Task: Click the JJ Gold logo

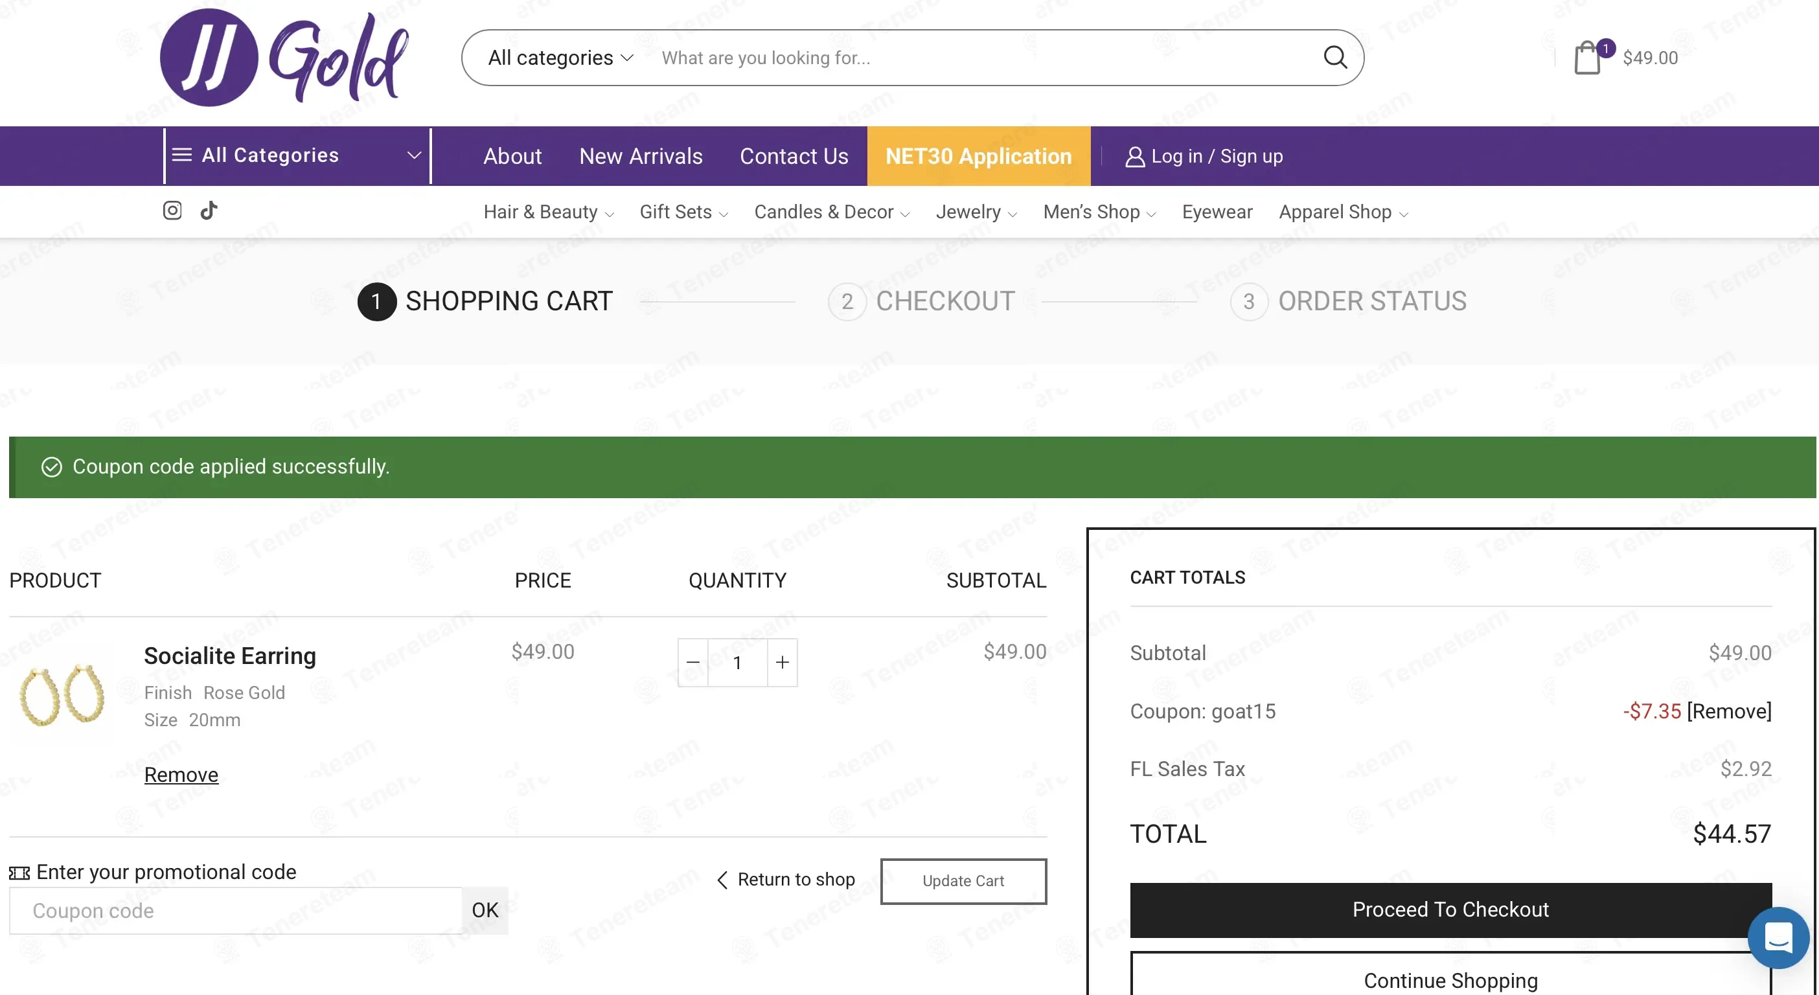Action: (x=284, y=57)
